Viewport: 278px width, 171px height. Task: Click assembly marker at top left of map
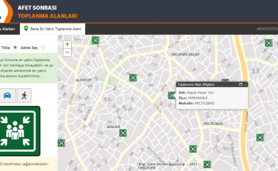(x=96, y=40)
